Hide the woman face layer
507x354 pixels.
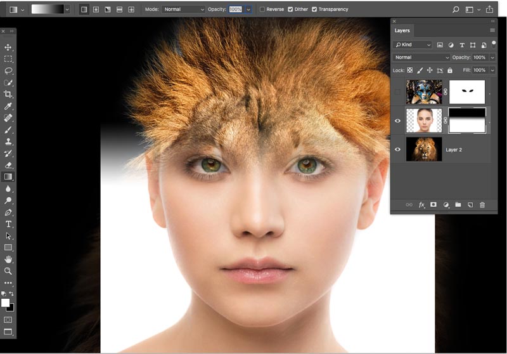(398, 121)
